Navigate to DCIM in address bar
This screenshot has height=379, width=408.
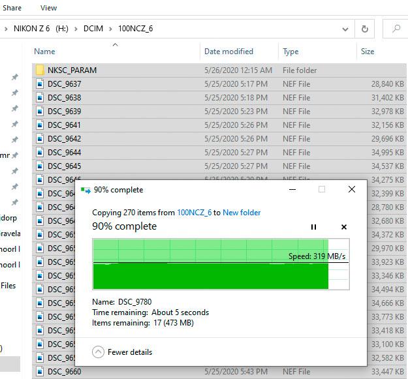93,28
